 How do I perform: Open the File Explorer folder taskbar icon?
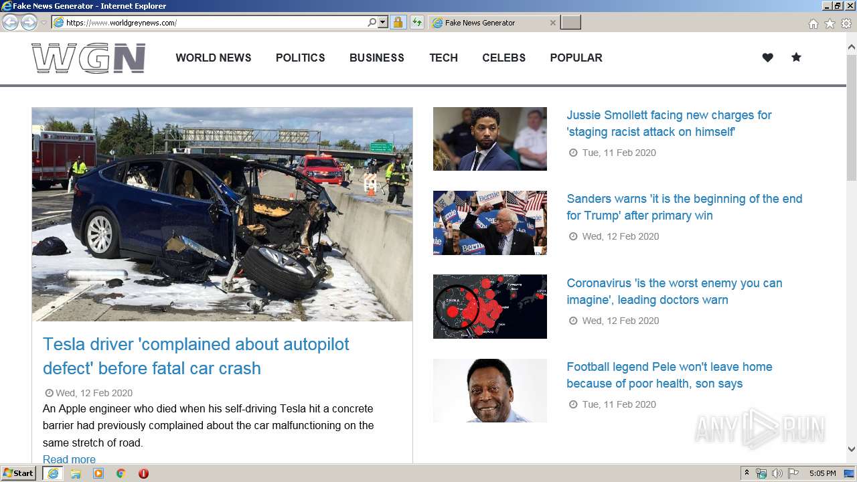click(76, 473)
